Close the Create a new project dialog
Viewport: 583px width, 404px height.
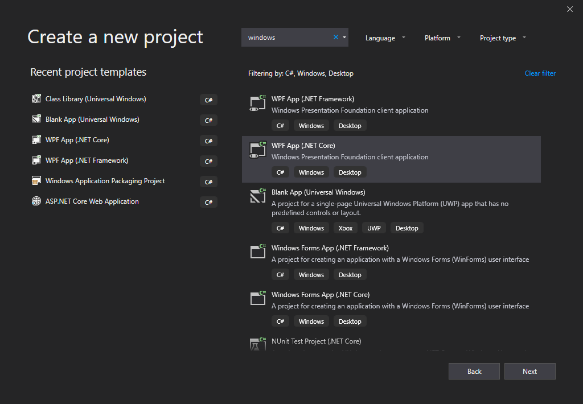click(570, 9)
